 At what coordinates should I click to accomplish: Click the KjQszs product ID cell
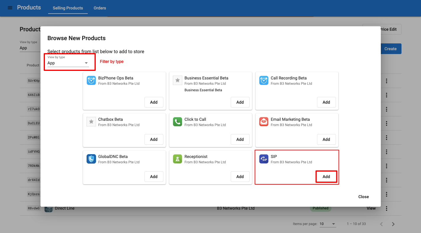click(34, 194)
